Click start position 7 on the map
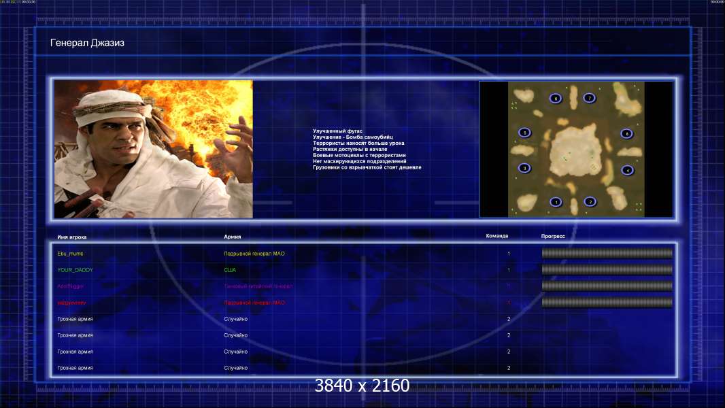The image size is (725, 408). tap(589, 98)
